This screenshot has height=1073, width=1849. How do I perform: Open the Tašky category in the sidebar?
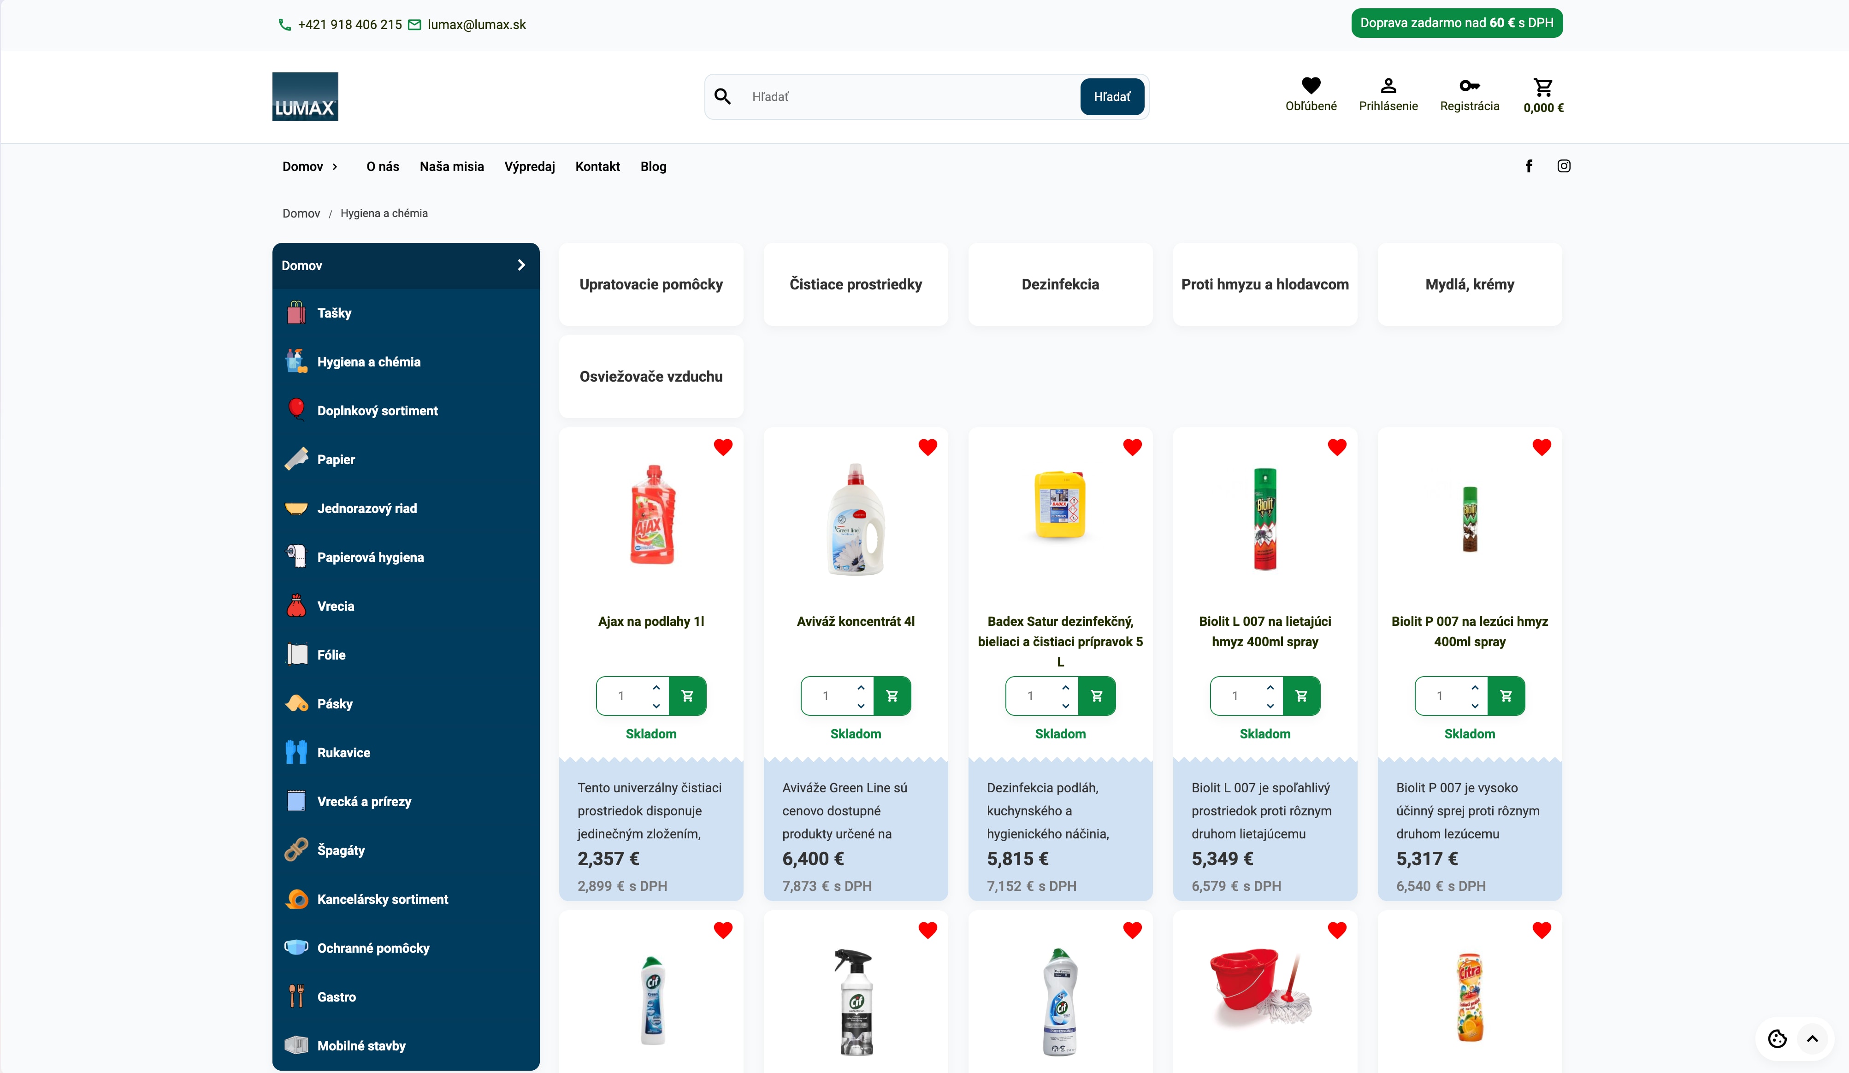[406, 313]
